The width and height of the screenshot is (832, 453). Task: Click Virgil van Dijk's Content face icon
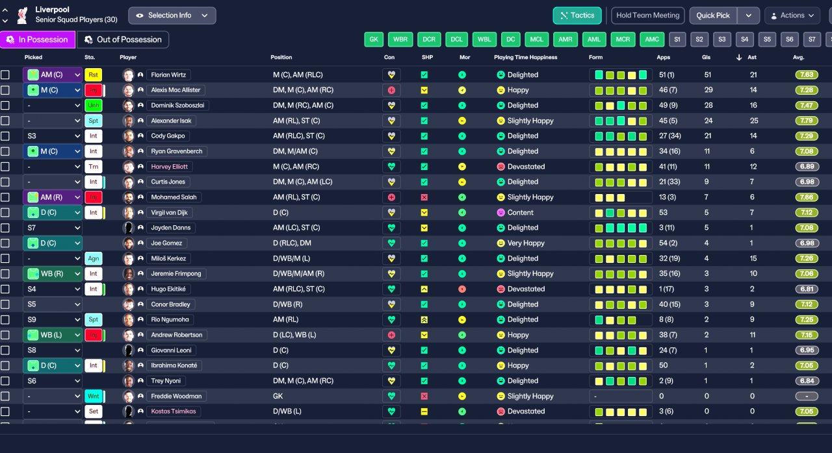pos(501,212)
